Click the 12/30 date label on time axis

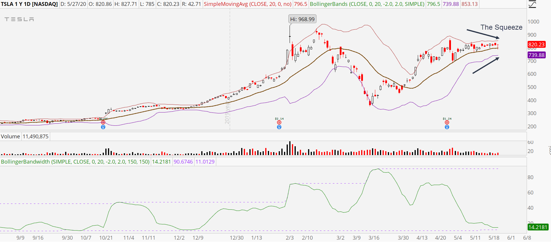pyautogui.click(x=236, y=238)
